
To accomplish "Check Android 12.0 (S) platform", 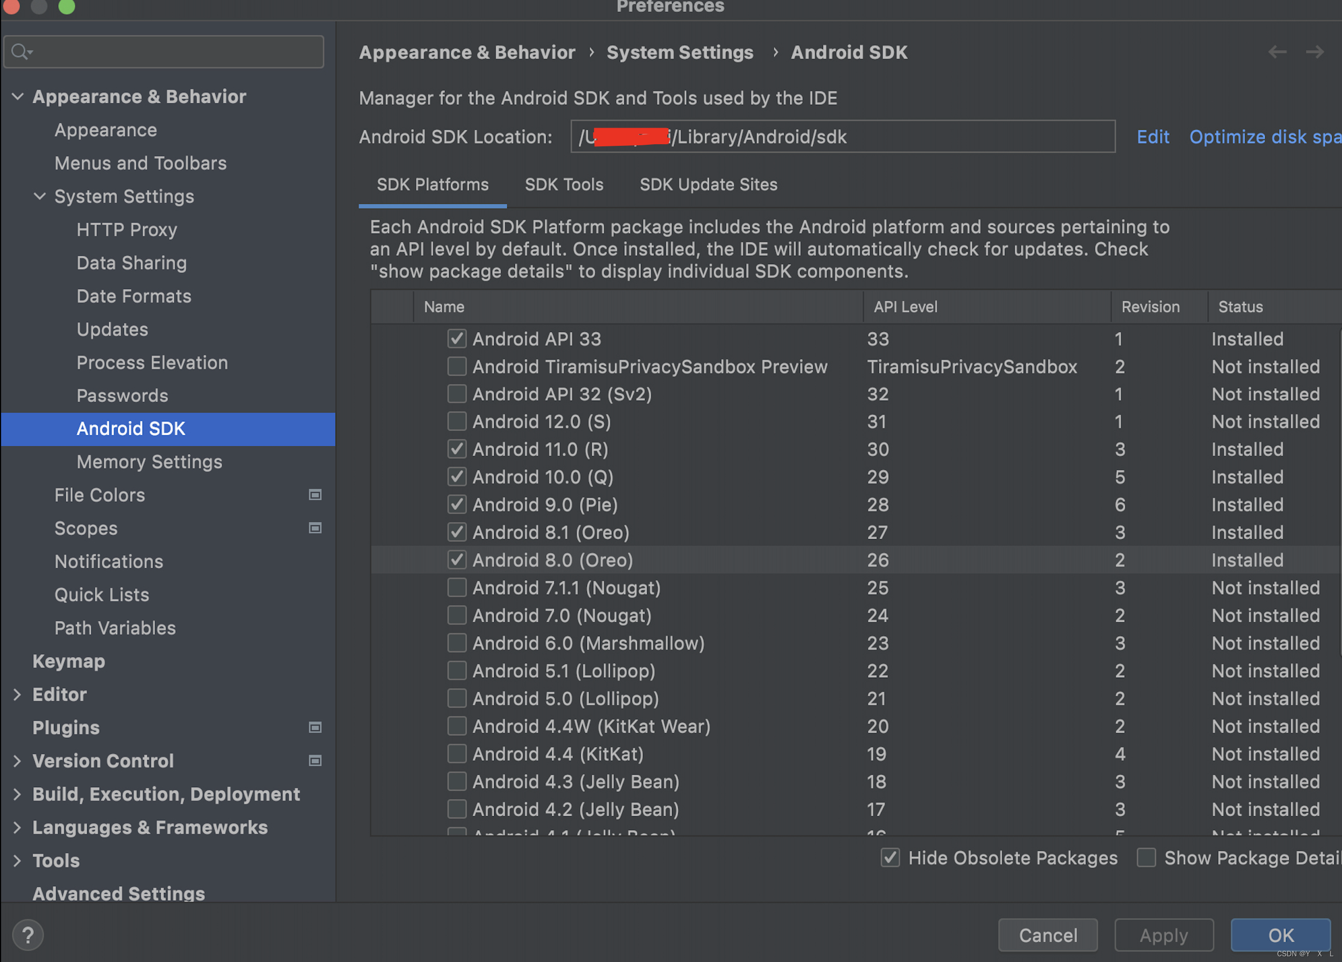I will pyautogui.click(x=457, y=421).
